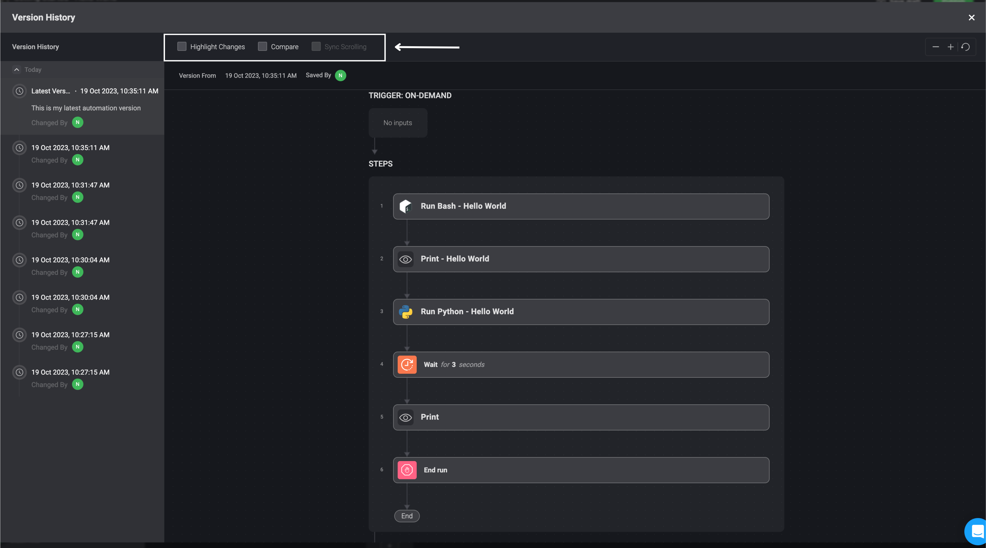Enable the Compare checkbox
The width and height of the screenshot is (986, 548).
point(262,47)
